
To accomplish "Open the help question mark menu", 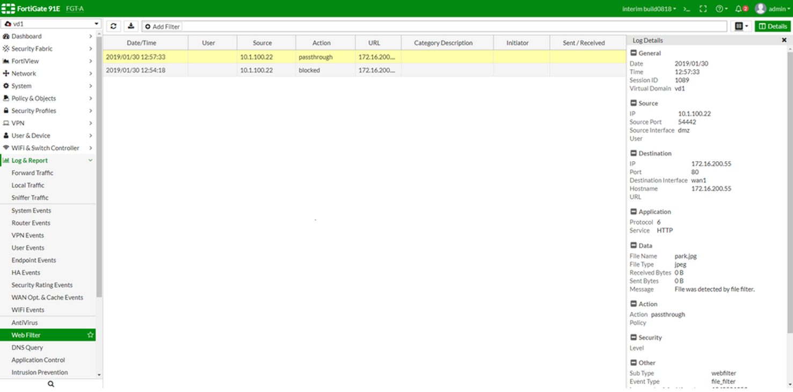I will (721, 9).
